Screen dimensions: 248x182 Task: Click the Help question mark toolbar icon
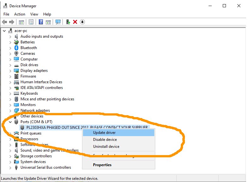click(41, 22)
